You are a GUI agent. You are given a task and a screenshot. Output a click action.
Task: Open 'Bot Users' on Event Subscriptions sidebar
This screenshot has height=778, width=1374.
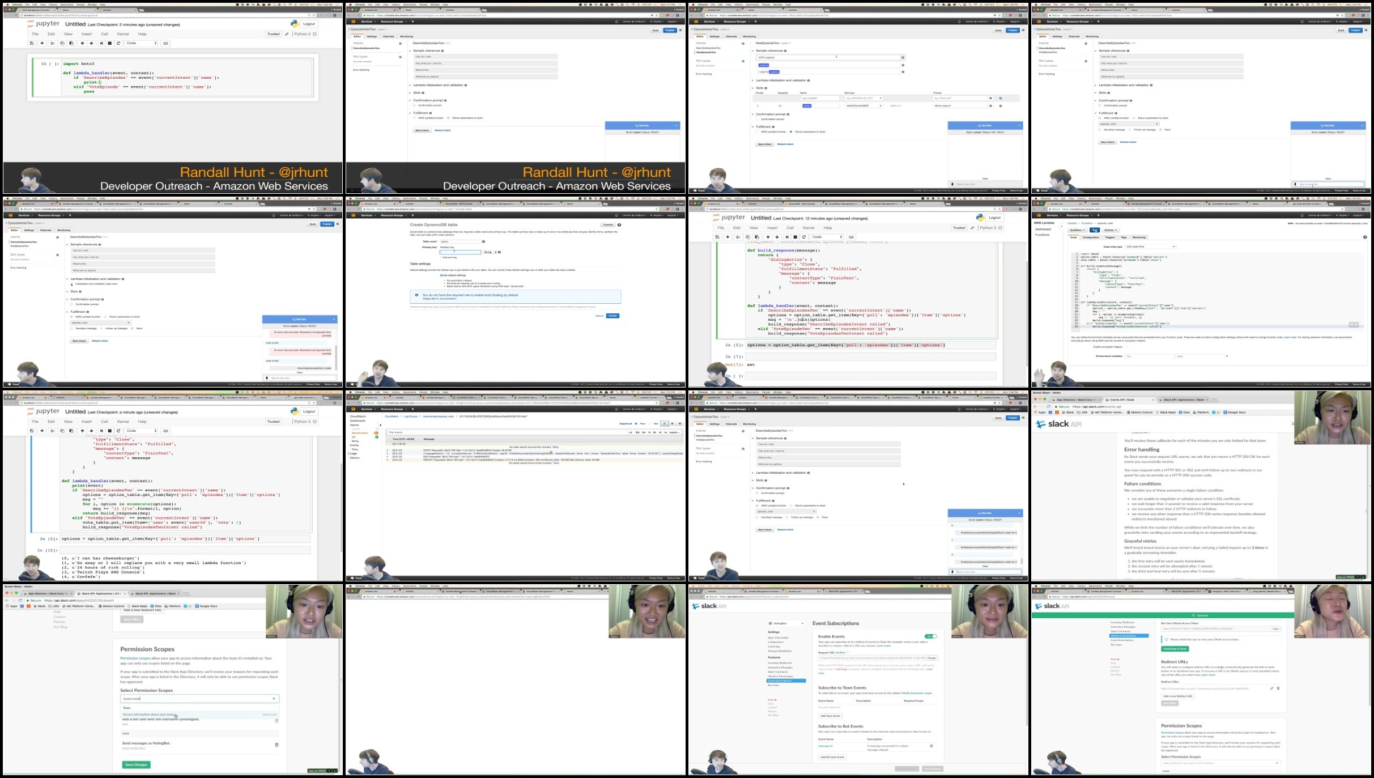coord(773,685)
